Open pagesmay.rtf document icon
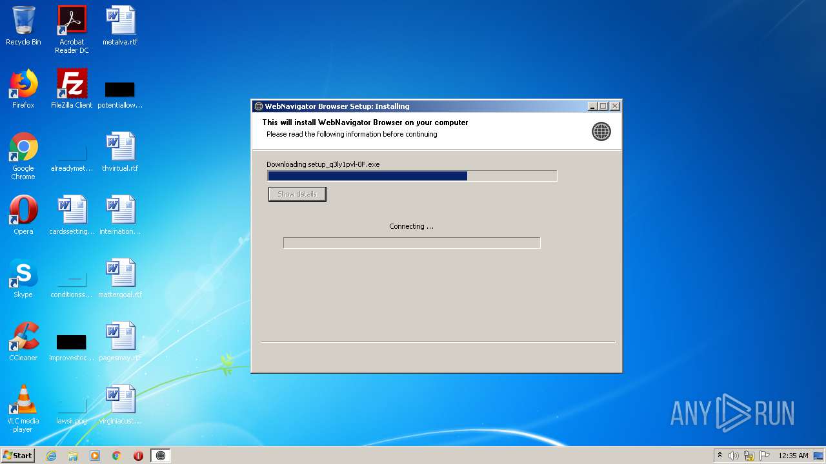 120,342
